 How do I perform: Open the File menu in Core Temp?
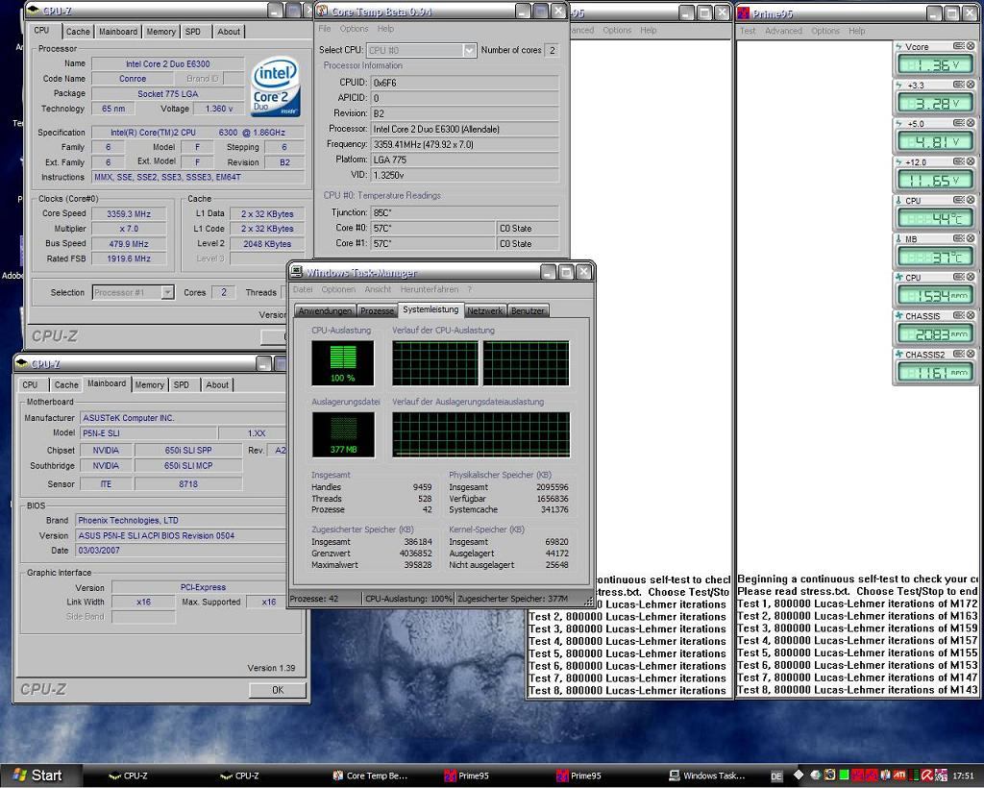point(325,29)
